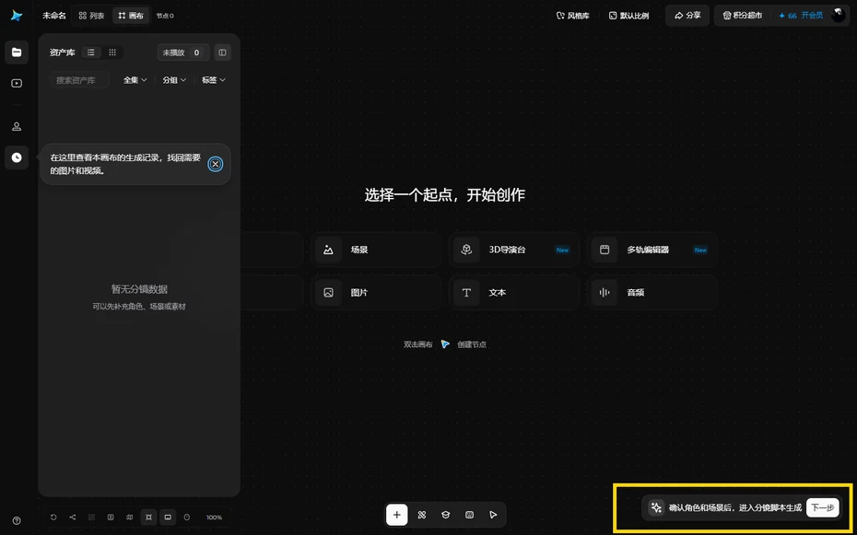The height and width of the screenshot is (535, 857).
Task: Expand the 标签 dropdown
Action: click(214, 80)
